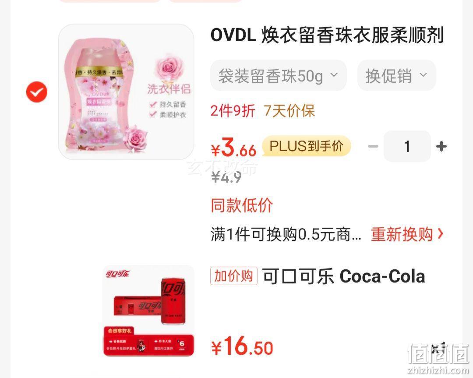Tap the ¥16.50 Coca-Cola price
Screen dimensions: 473x378
242,346
